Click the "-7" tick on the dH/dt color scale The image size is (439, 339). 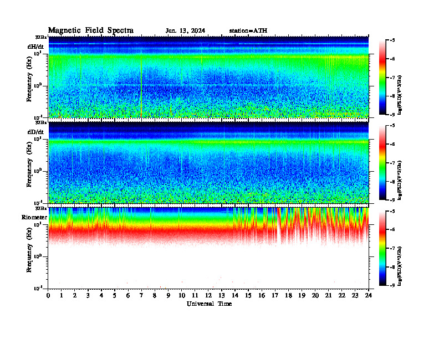click(x=392, y=78)
